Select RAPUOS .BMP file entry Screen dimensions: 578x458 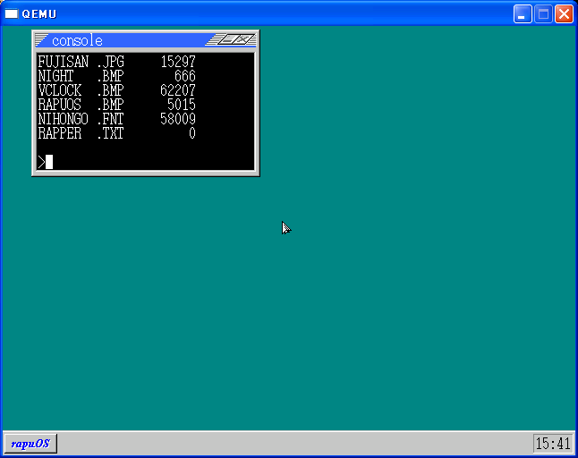click(x=81, y=105)
